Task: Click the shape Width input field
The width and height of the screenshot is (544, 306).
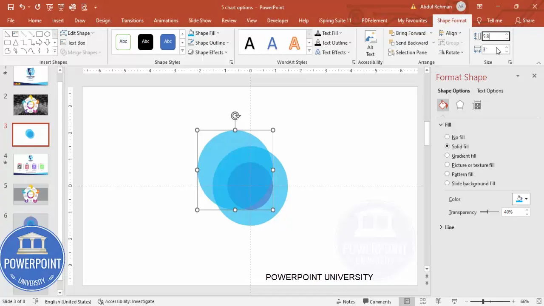Action: [x=495, y=49]
